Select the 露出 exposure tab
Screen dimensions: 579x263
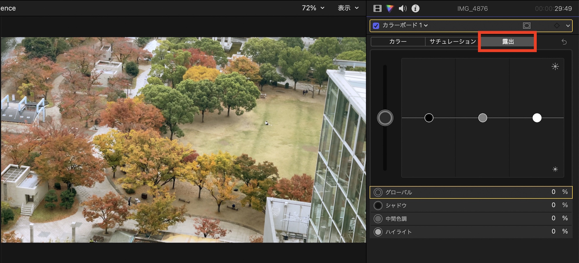click(507, 42)
